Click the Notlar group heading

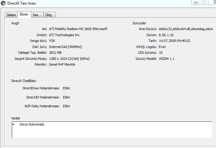coord(16,118)
